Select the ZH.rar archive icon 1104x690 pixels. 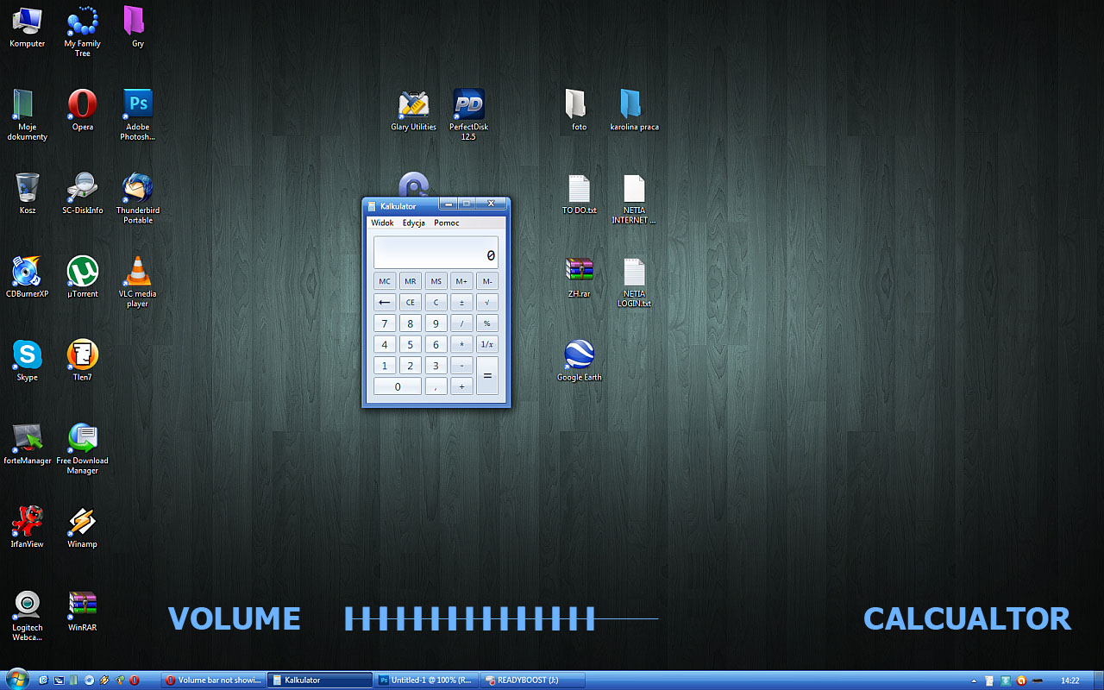coord(579,277)
